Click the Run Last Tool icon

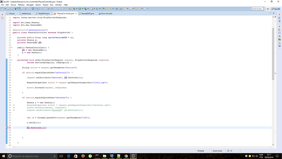pyautogui.click(x=85, y=9)
